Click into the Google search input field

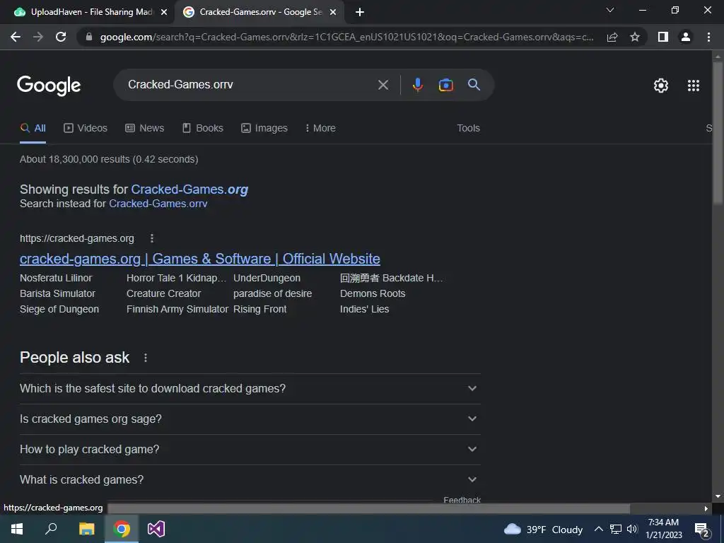point(250,85)
